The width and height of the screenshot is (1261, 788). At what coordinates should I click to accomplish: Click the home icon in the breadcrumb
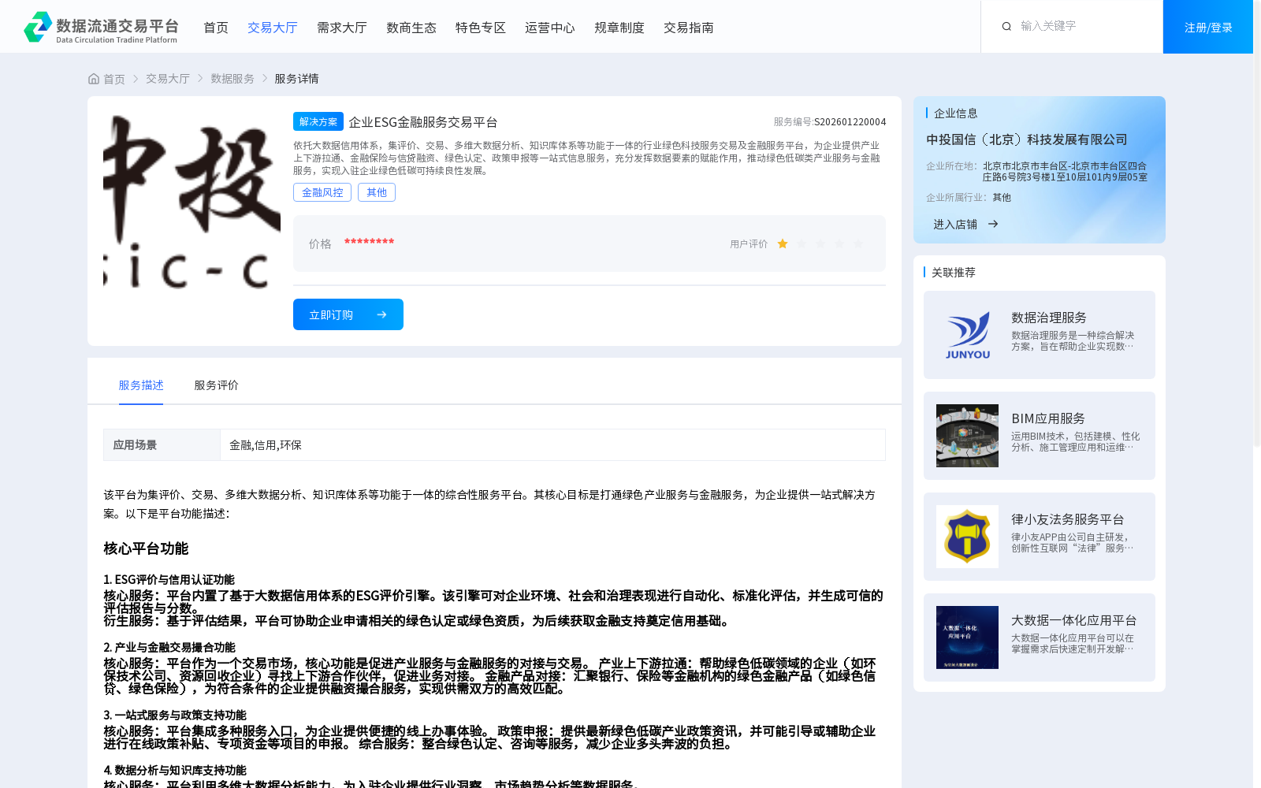coord(94,79)
